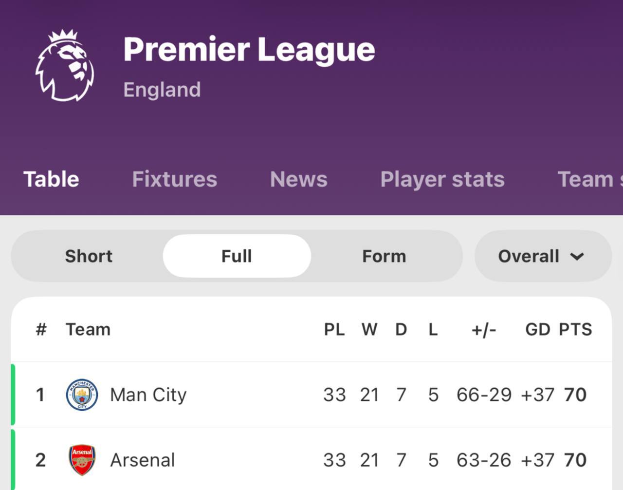Click the England country label
The width and height of the screenshot is (623, 490).
[x=162, y=90]
